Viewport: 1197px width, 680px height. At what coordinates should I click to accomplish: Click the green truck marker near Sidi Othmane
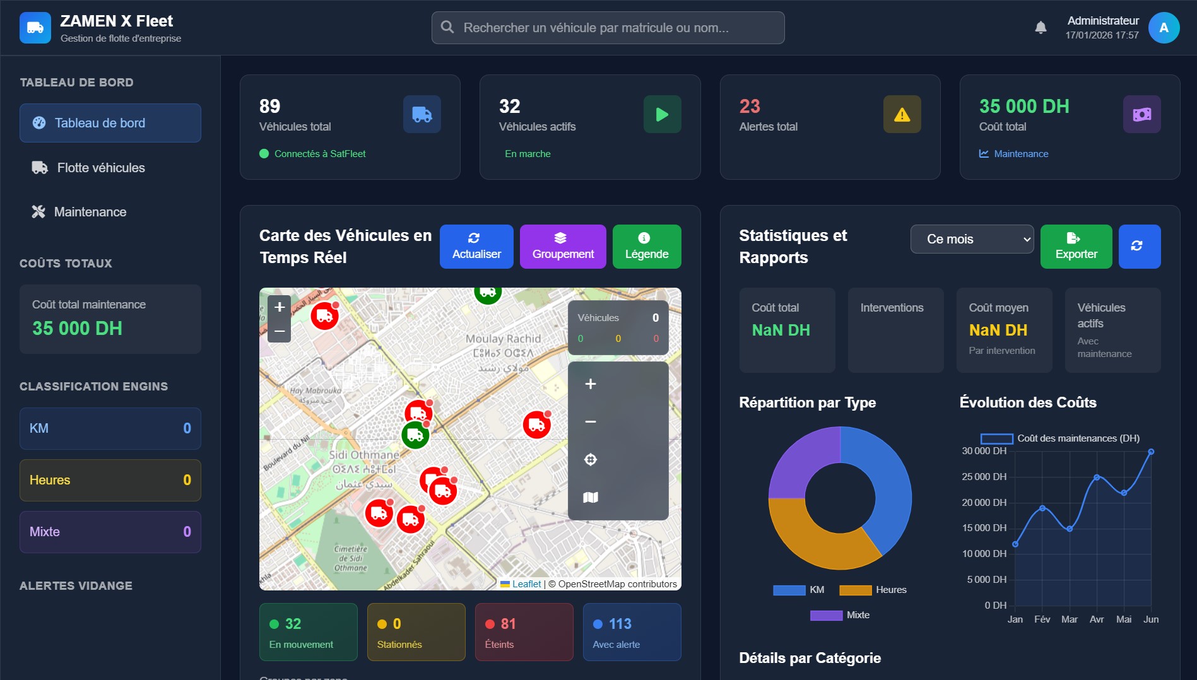[415, 435]
